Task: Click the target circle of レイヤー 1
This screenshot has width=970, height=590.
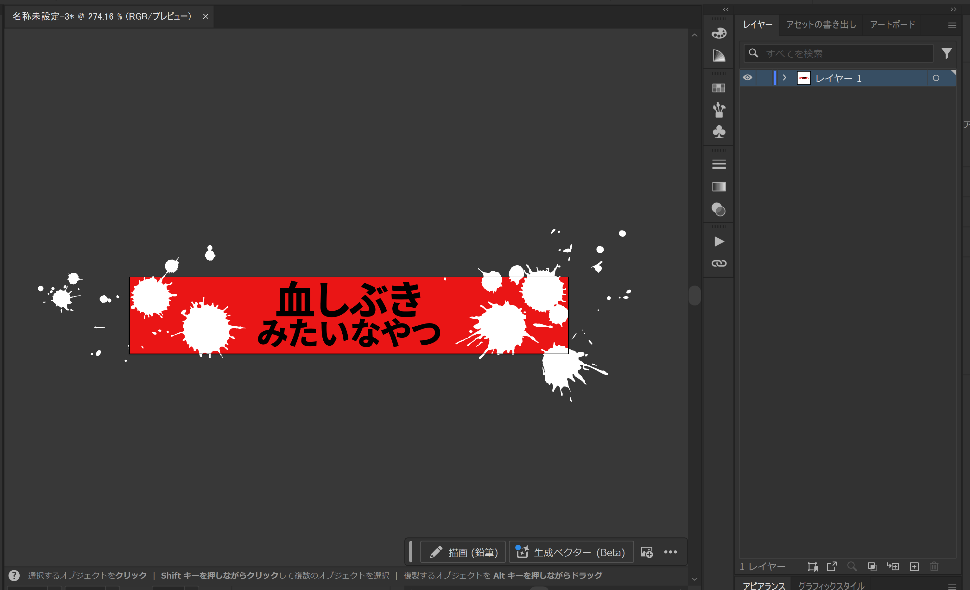Action: (x=936, y=78)
